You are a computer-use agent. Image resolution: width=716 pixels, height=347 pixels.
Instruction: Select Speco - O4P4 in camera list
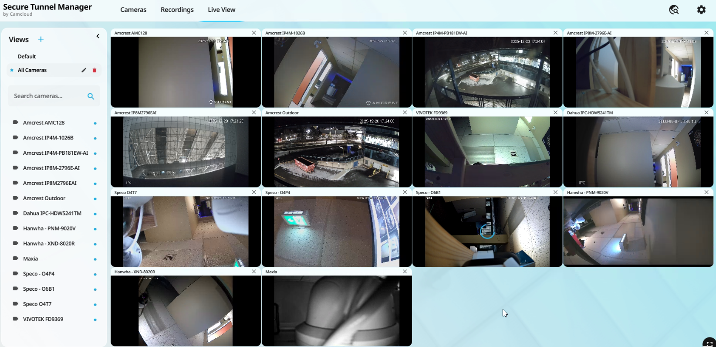54,274
